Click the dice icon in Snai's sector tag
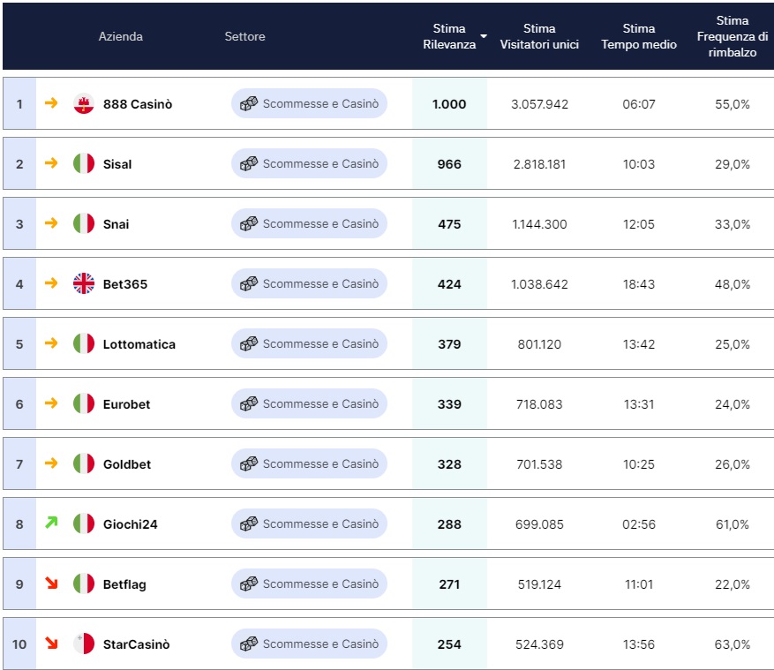This screenshot has width=774, height=670. (249, 223)
